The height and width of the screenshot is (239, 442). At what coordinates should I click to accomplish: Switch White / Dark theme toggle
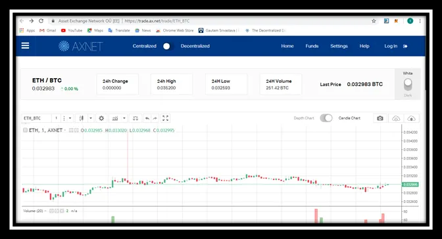coord(408,84)
